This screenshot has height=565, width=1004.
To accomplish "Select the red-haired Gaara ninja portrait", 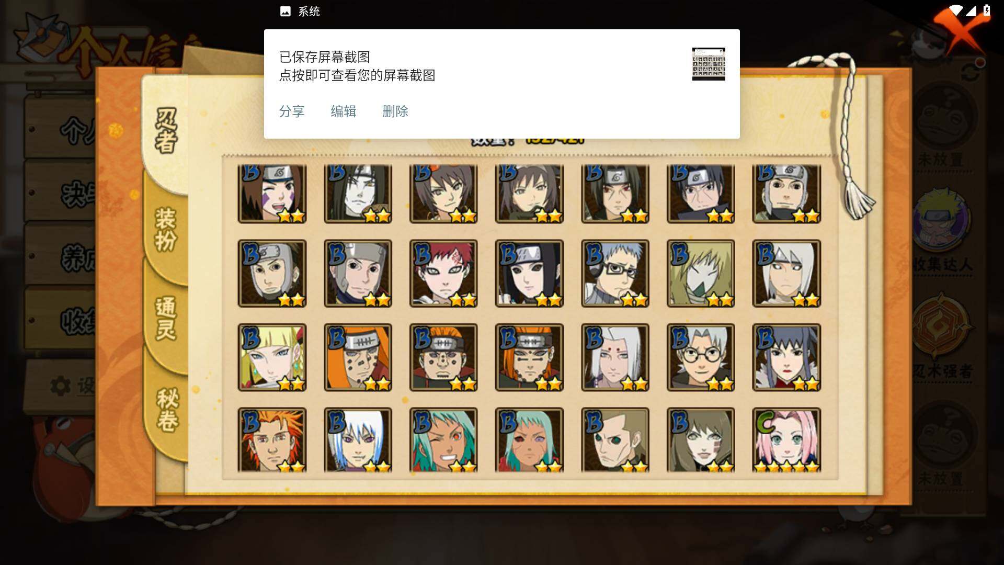I will point(443,273).
